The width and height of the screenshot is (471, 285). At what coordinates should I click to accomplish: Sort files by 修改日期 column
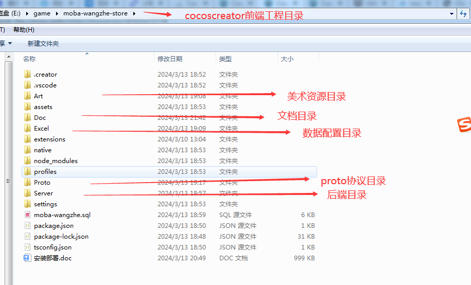click(x=170, y=59)
